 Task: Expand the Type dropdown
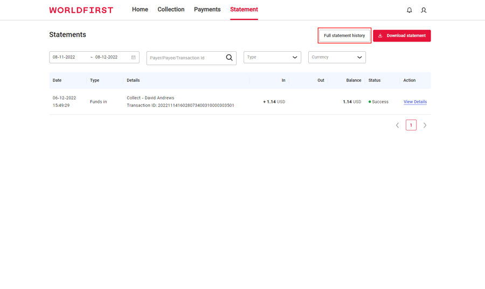(272, 57)
